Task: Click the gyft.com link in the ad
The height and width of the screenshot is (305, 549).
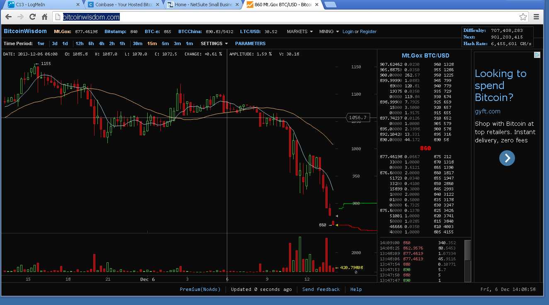Action: coord(488,111)
